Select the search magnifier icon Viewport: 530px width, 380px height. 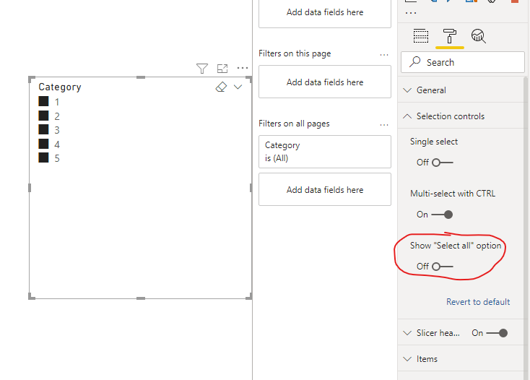(414, 62)
